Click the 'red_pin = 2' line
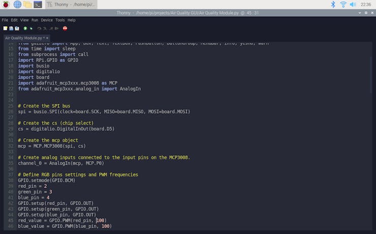376x234 pixels. click(33, 186)
